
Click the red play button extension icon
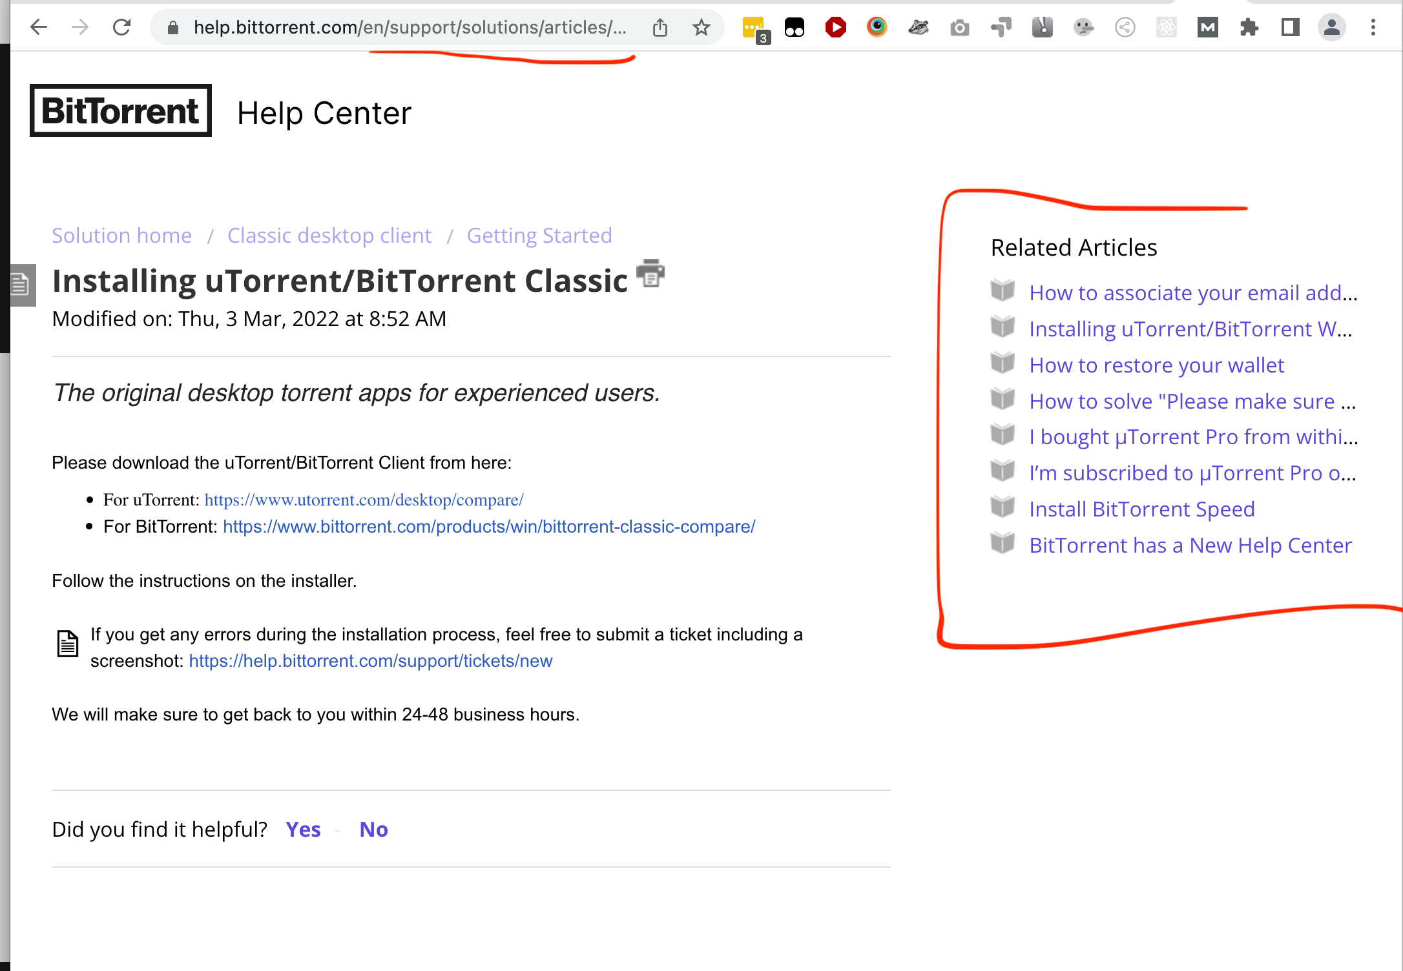tap(835, 27)
